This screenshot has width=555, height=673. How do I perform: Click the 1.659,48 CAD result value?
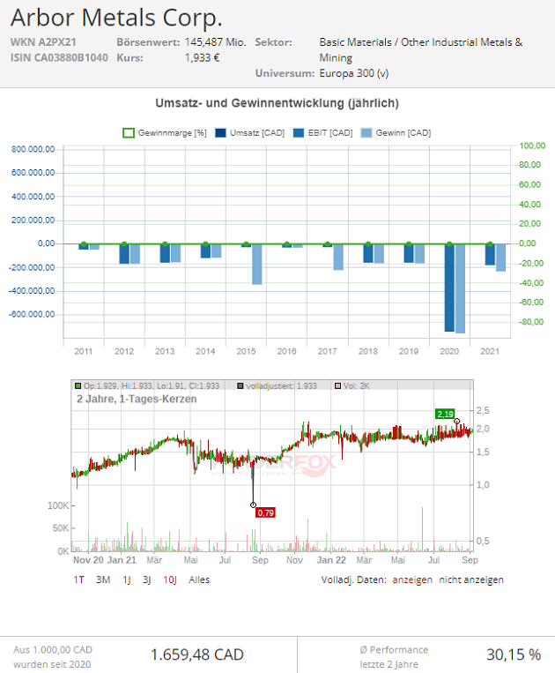coord(197,654)
